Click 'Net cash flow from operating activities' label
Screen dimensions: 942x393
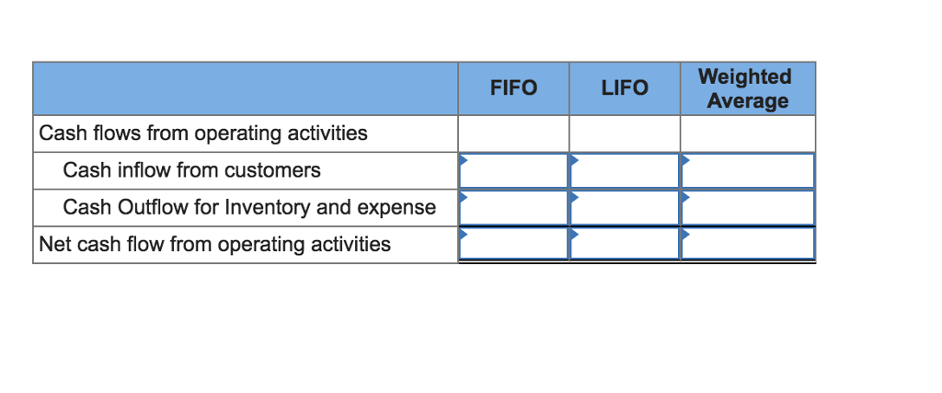click(x=215, y=244)
